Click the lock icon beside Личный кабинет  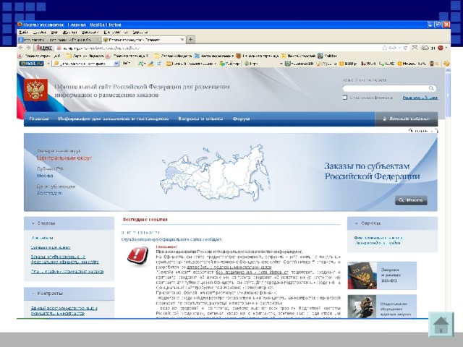[x=383, y=118]
